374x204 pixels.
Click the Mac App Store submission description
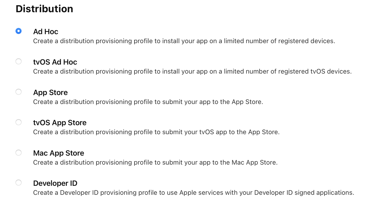155,163
